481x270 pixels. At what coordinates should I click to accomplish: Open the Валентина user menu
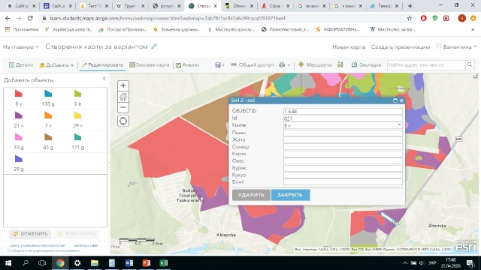[x=456, y=46]
